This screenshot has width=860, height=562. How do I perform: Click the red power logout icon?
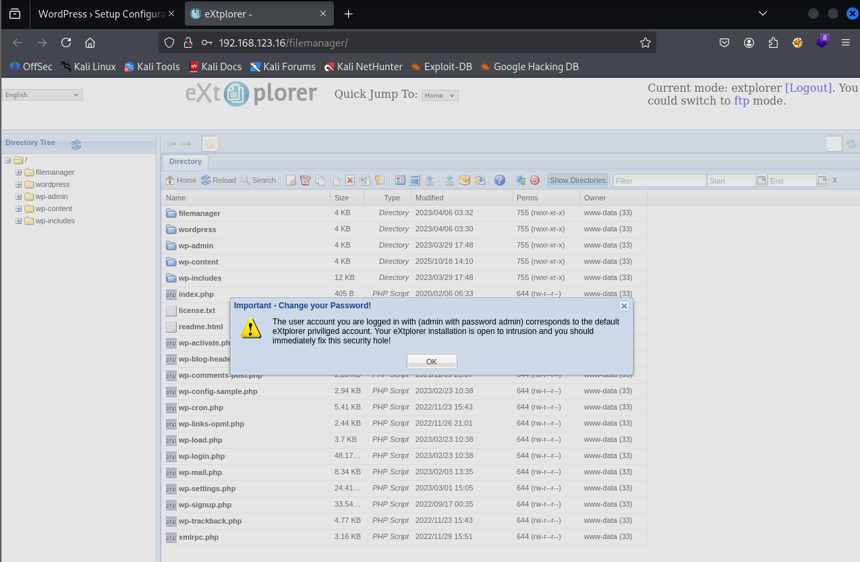click(535, 180)
